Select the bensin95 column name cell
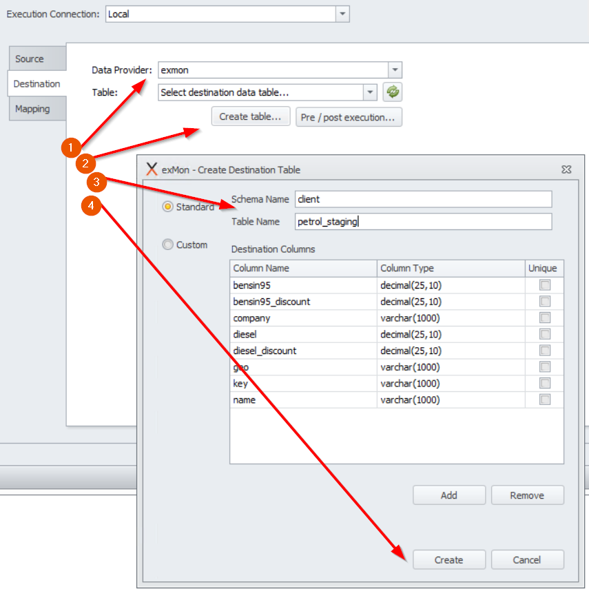The height and width of the screenshot is (591, 589). 303,285
